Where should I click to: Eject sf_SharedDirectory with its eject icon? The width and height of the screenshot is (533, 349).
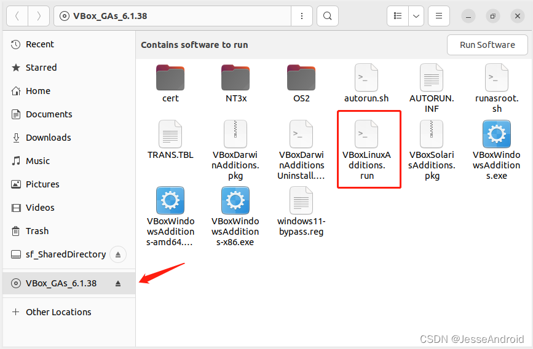(x=118, y=254)
